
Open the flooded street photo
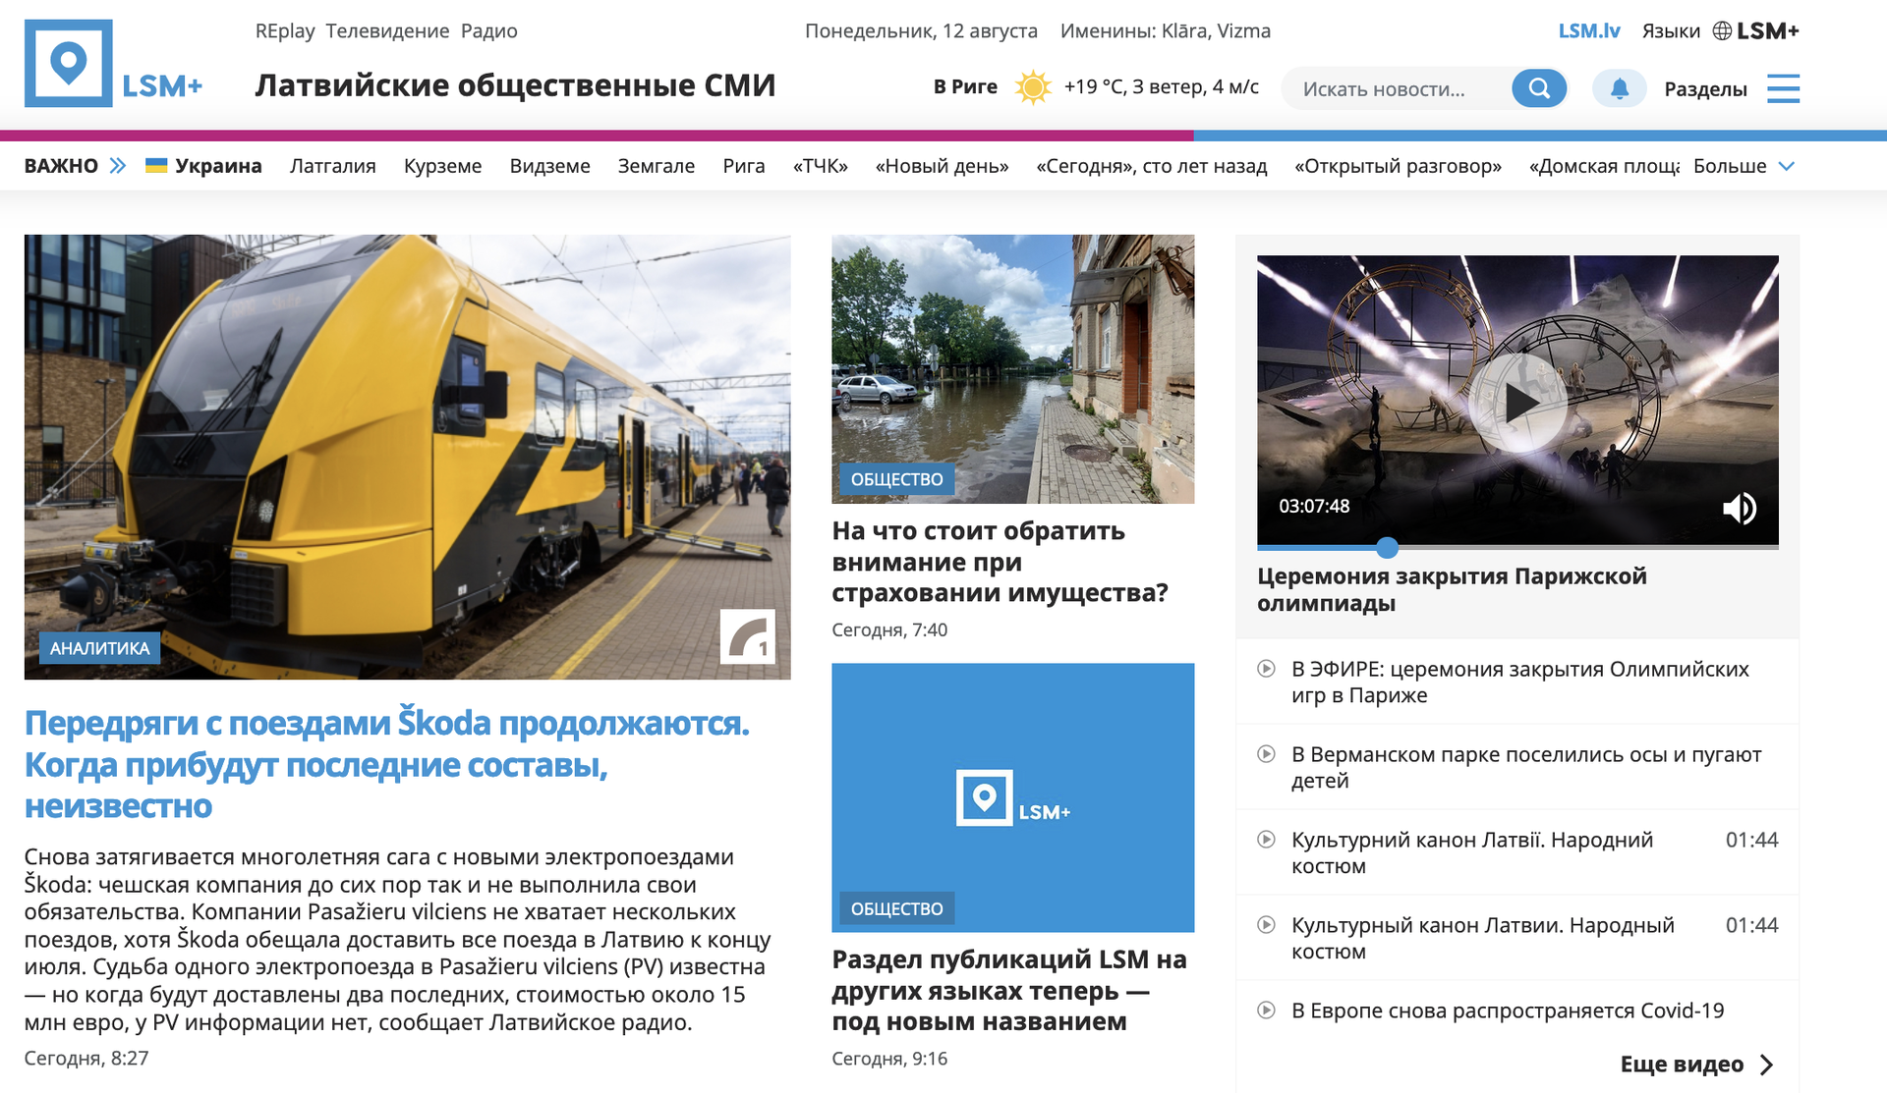(1013, 369)
